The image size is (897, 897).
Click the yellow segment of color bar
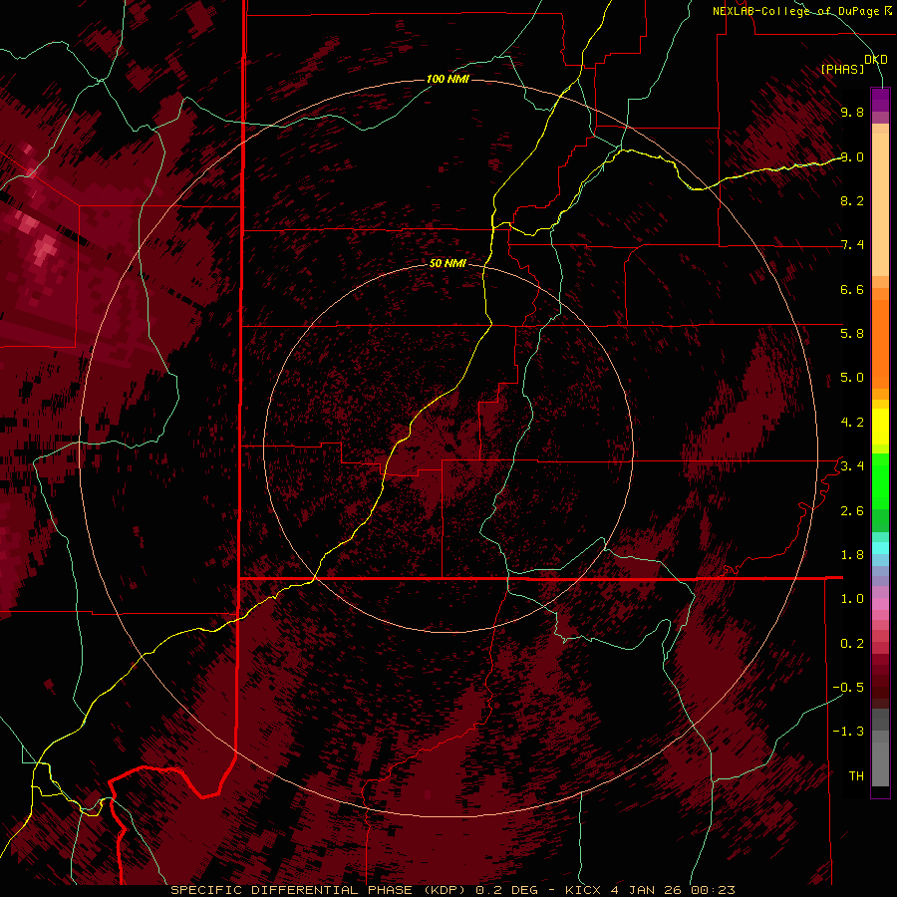(880, 427)
